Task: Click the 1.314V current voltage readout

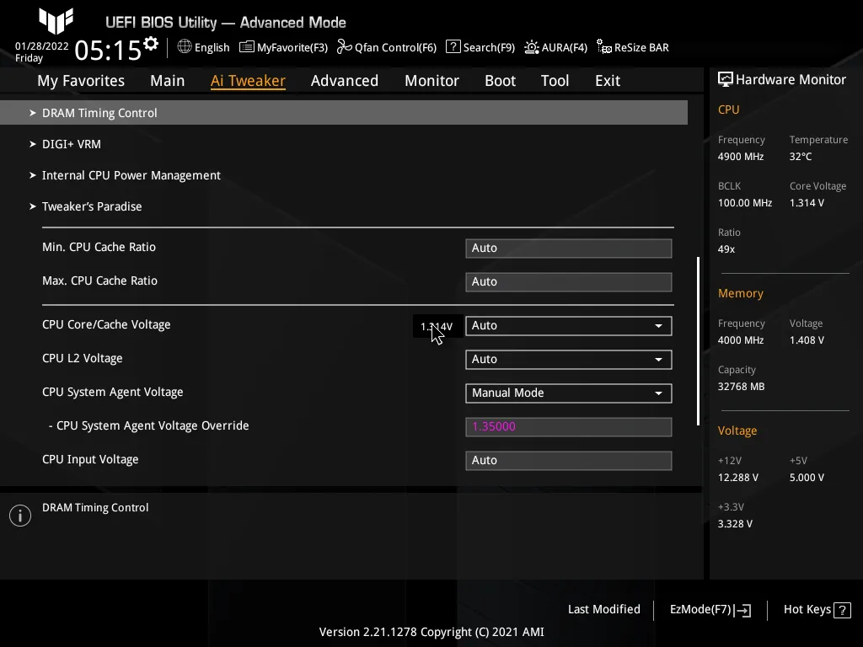Action: click(437, 326)
